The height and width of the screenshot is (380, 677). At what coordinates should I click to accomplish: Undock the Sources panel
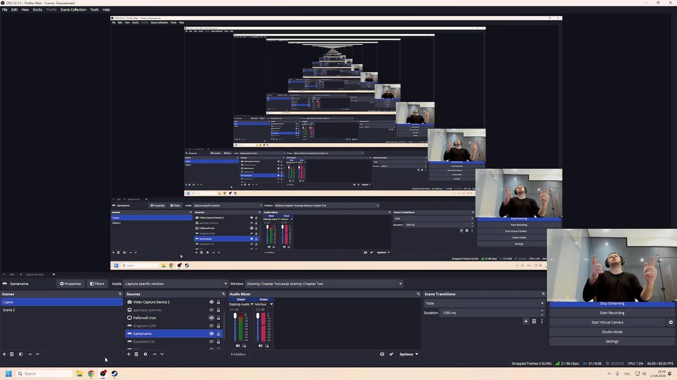(223, 294)
